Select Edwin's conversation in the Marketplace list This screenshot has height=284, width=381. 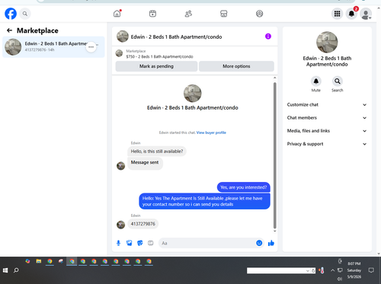point(53,47)
